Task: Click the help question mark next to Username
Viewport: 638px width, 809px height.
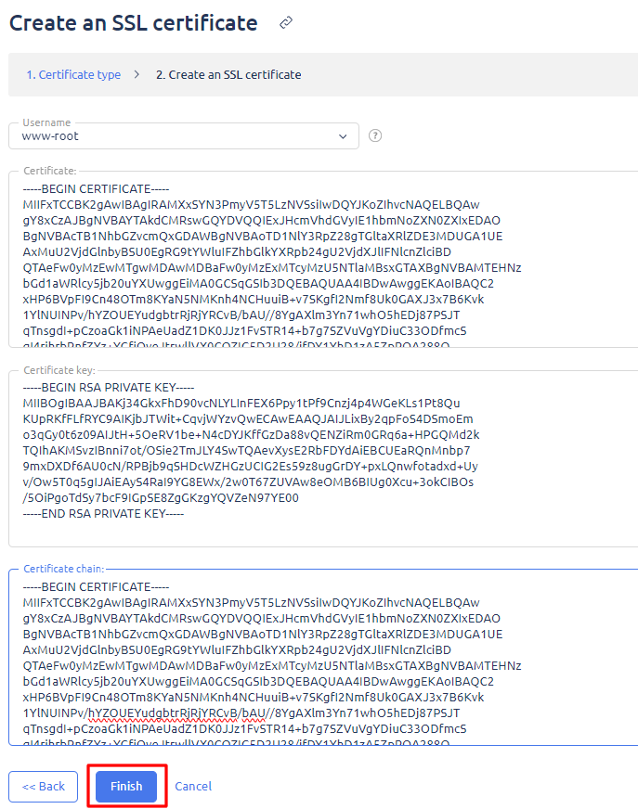Action: pos(375,135)
